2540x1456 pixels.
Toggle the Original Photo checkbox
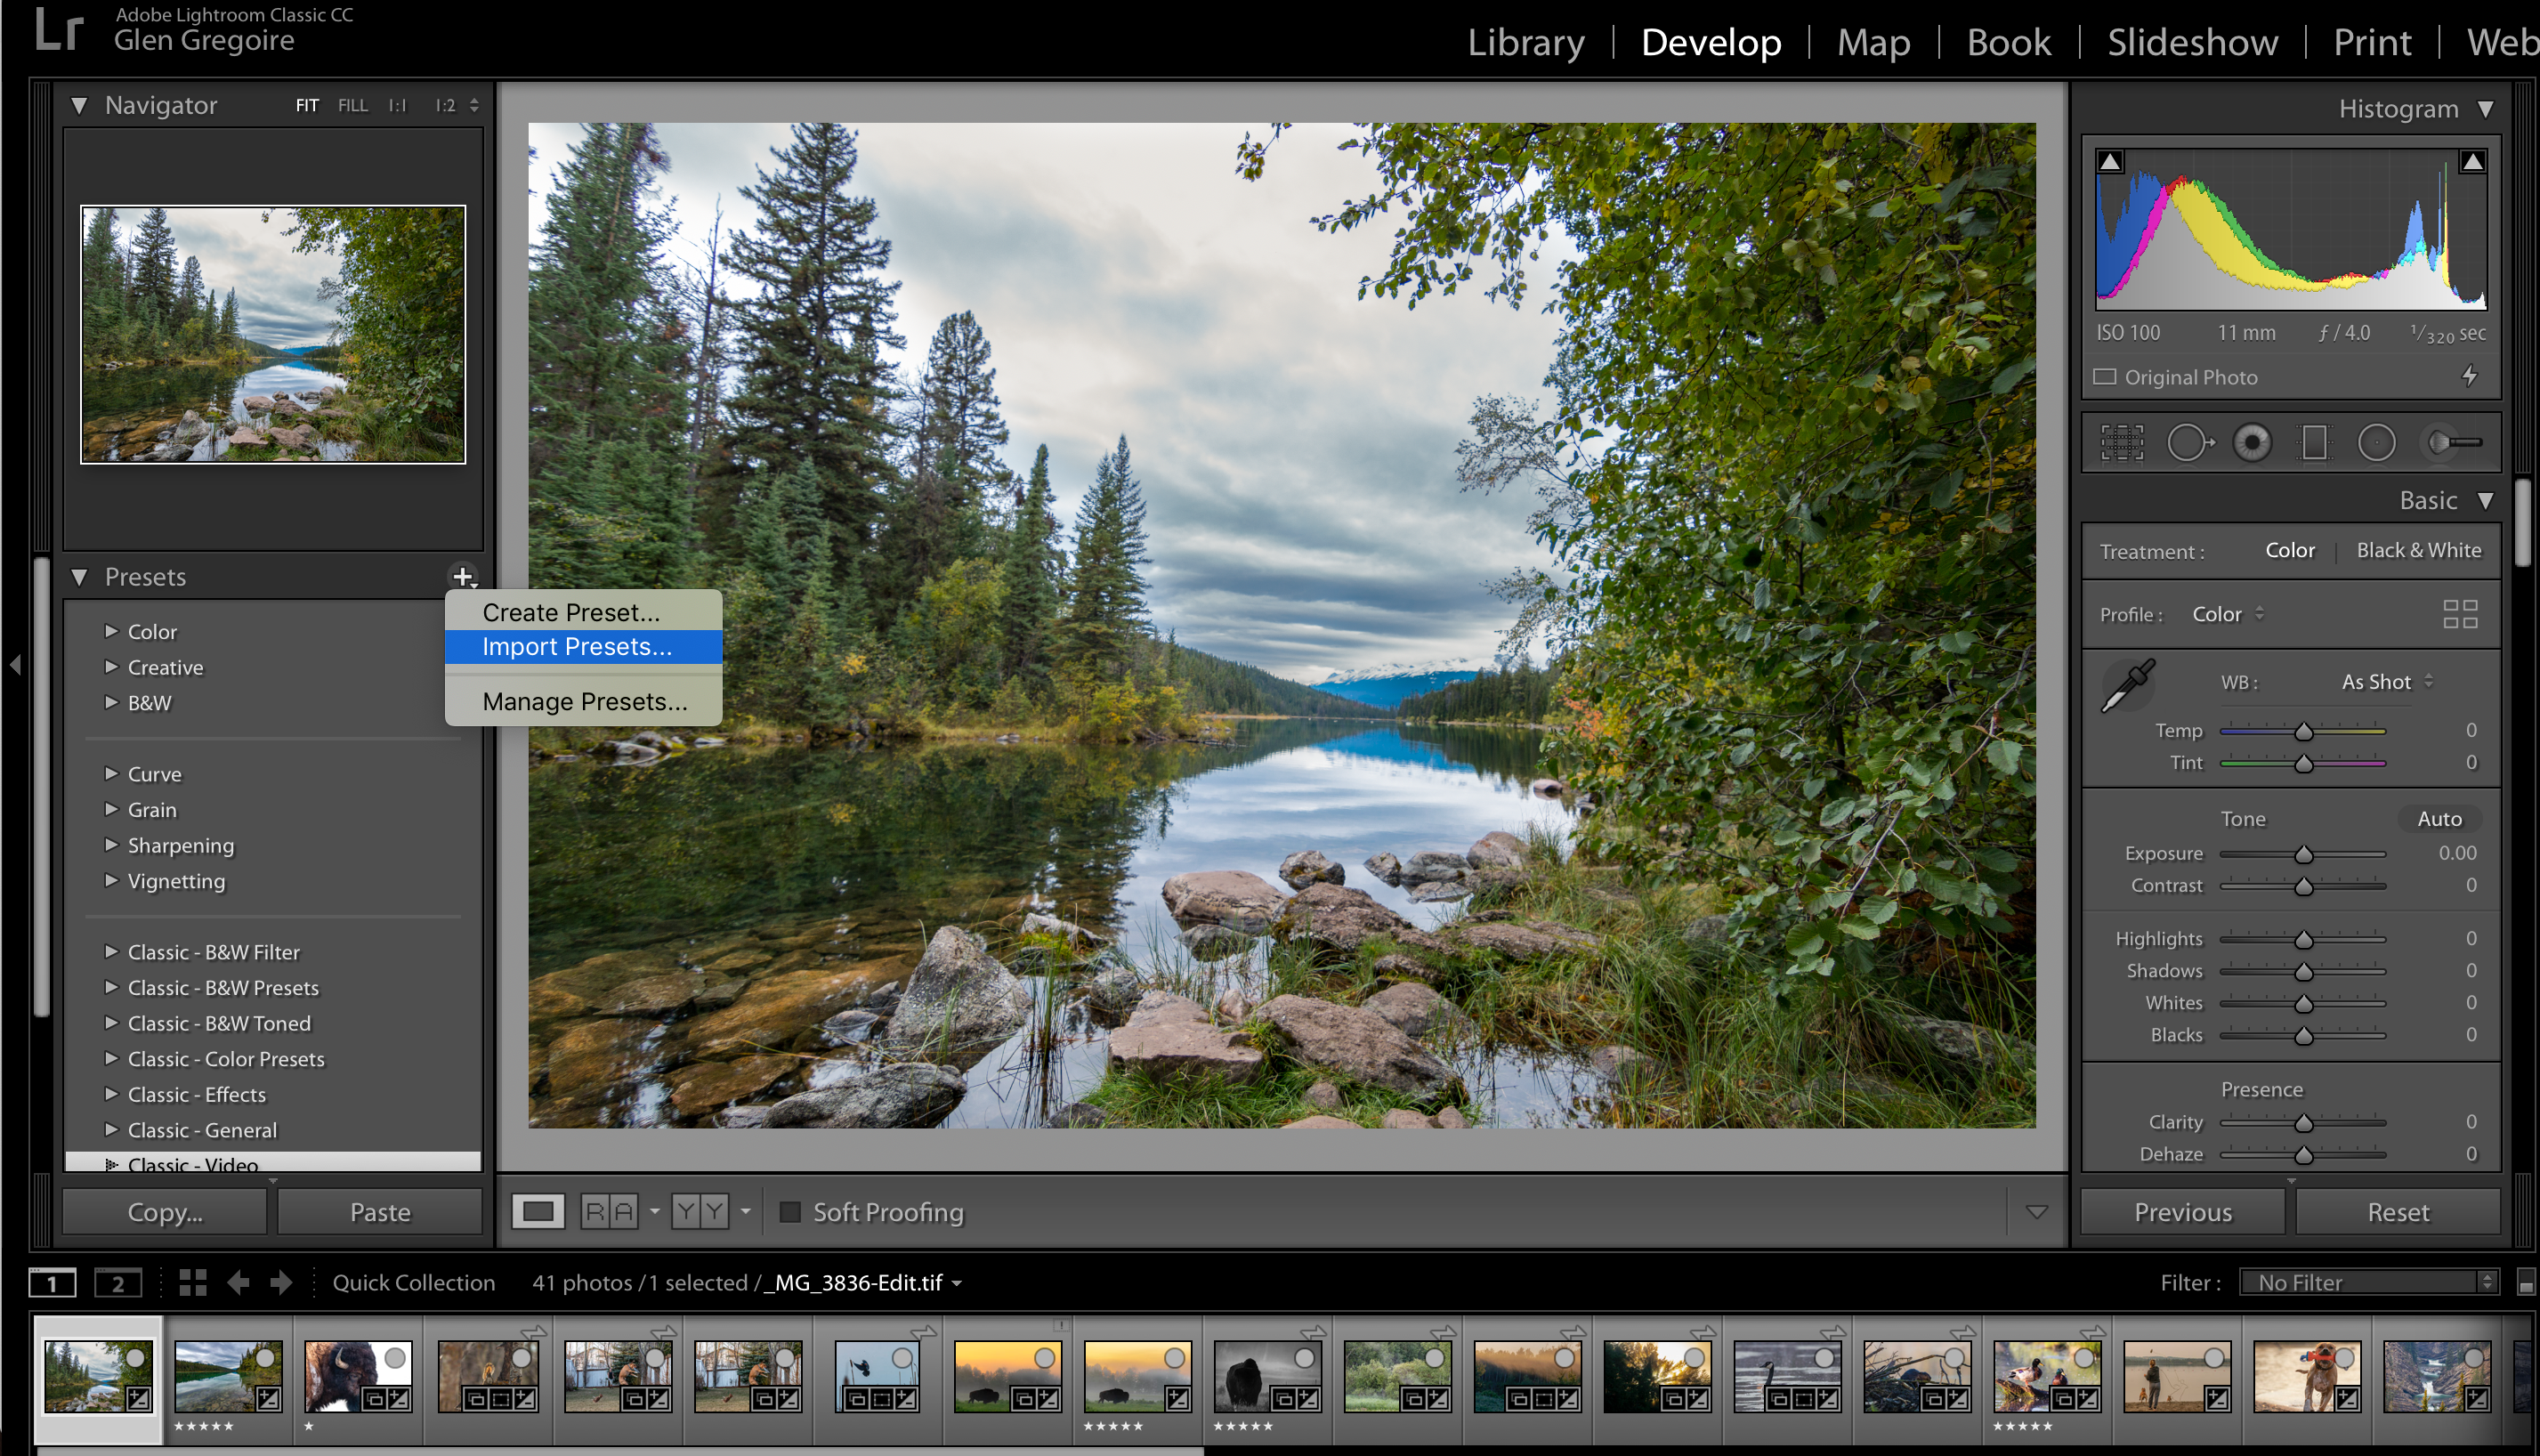point(2105,377)
